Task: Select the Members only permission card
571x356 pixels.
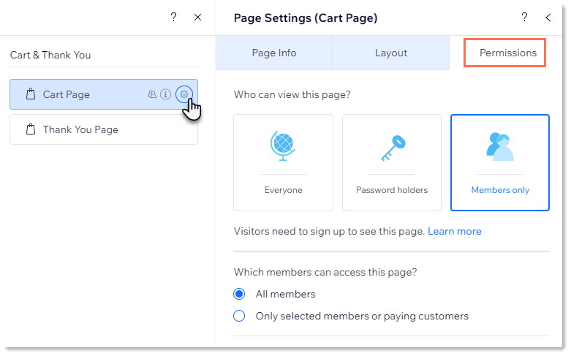Action: (x=500, y=163)
